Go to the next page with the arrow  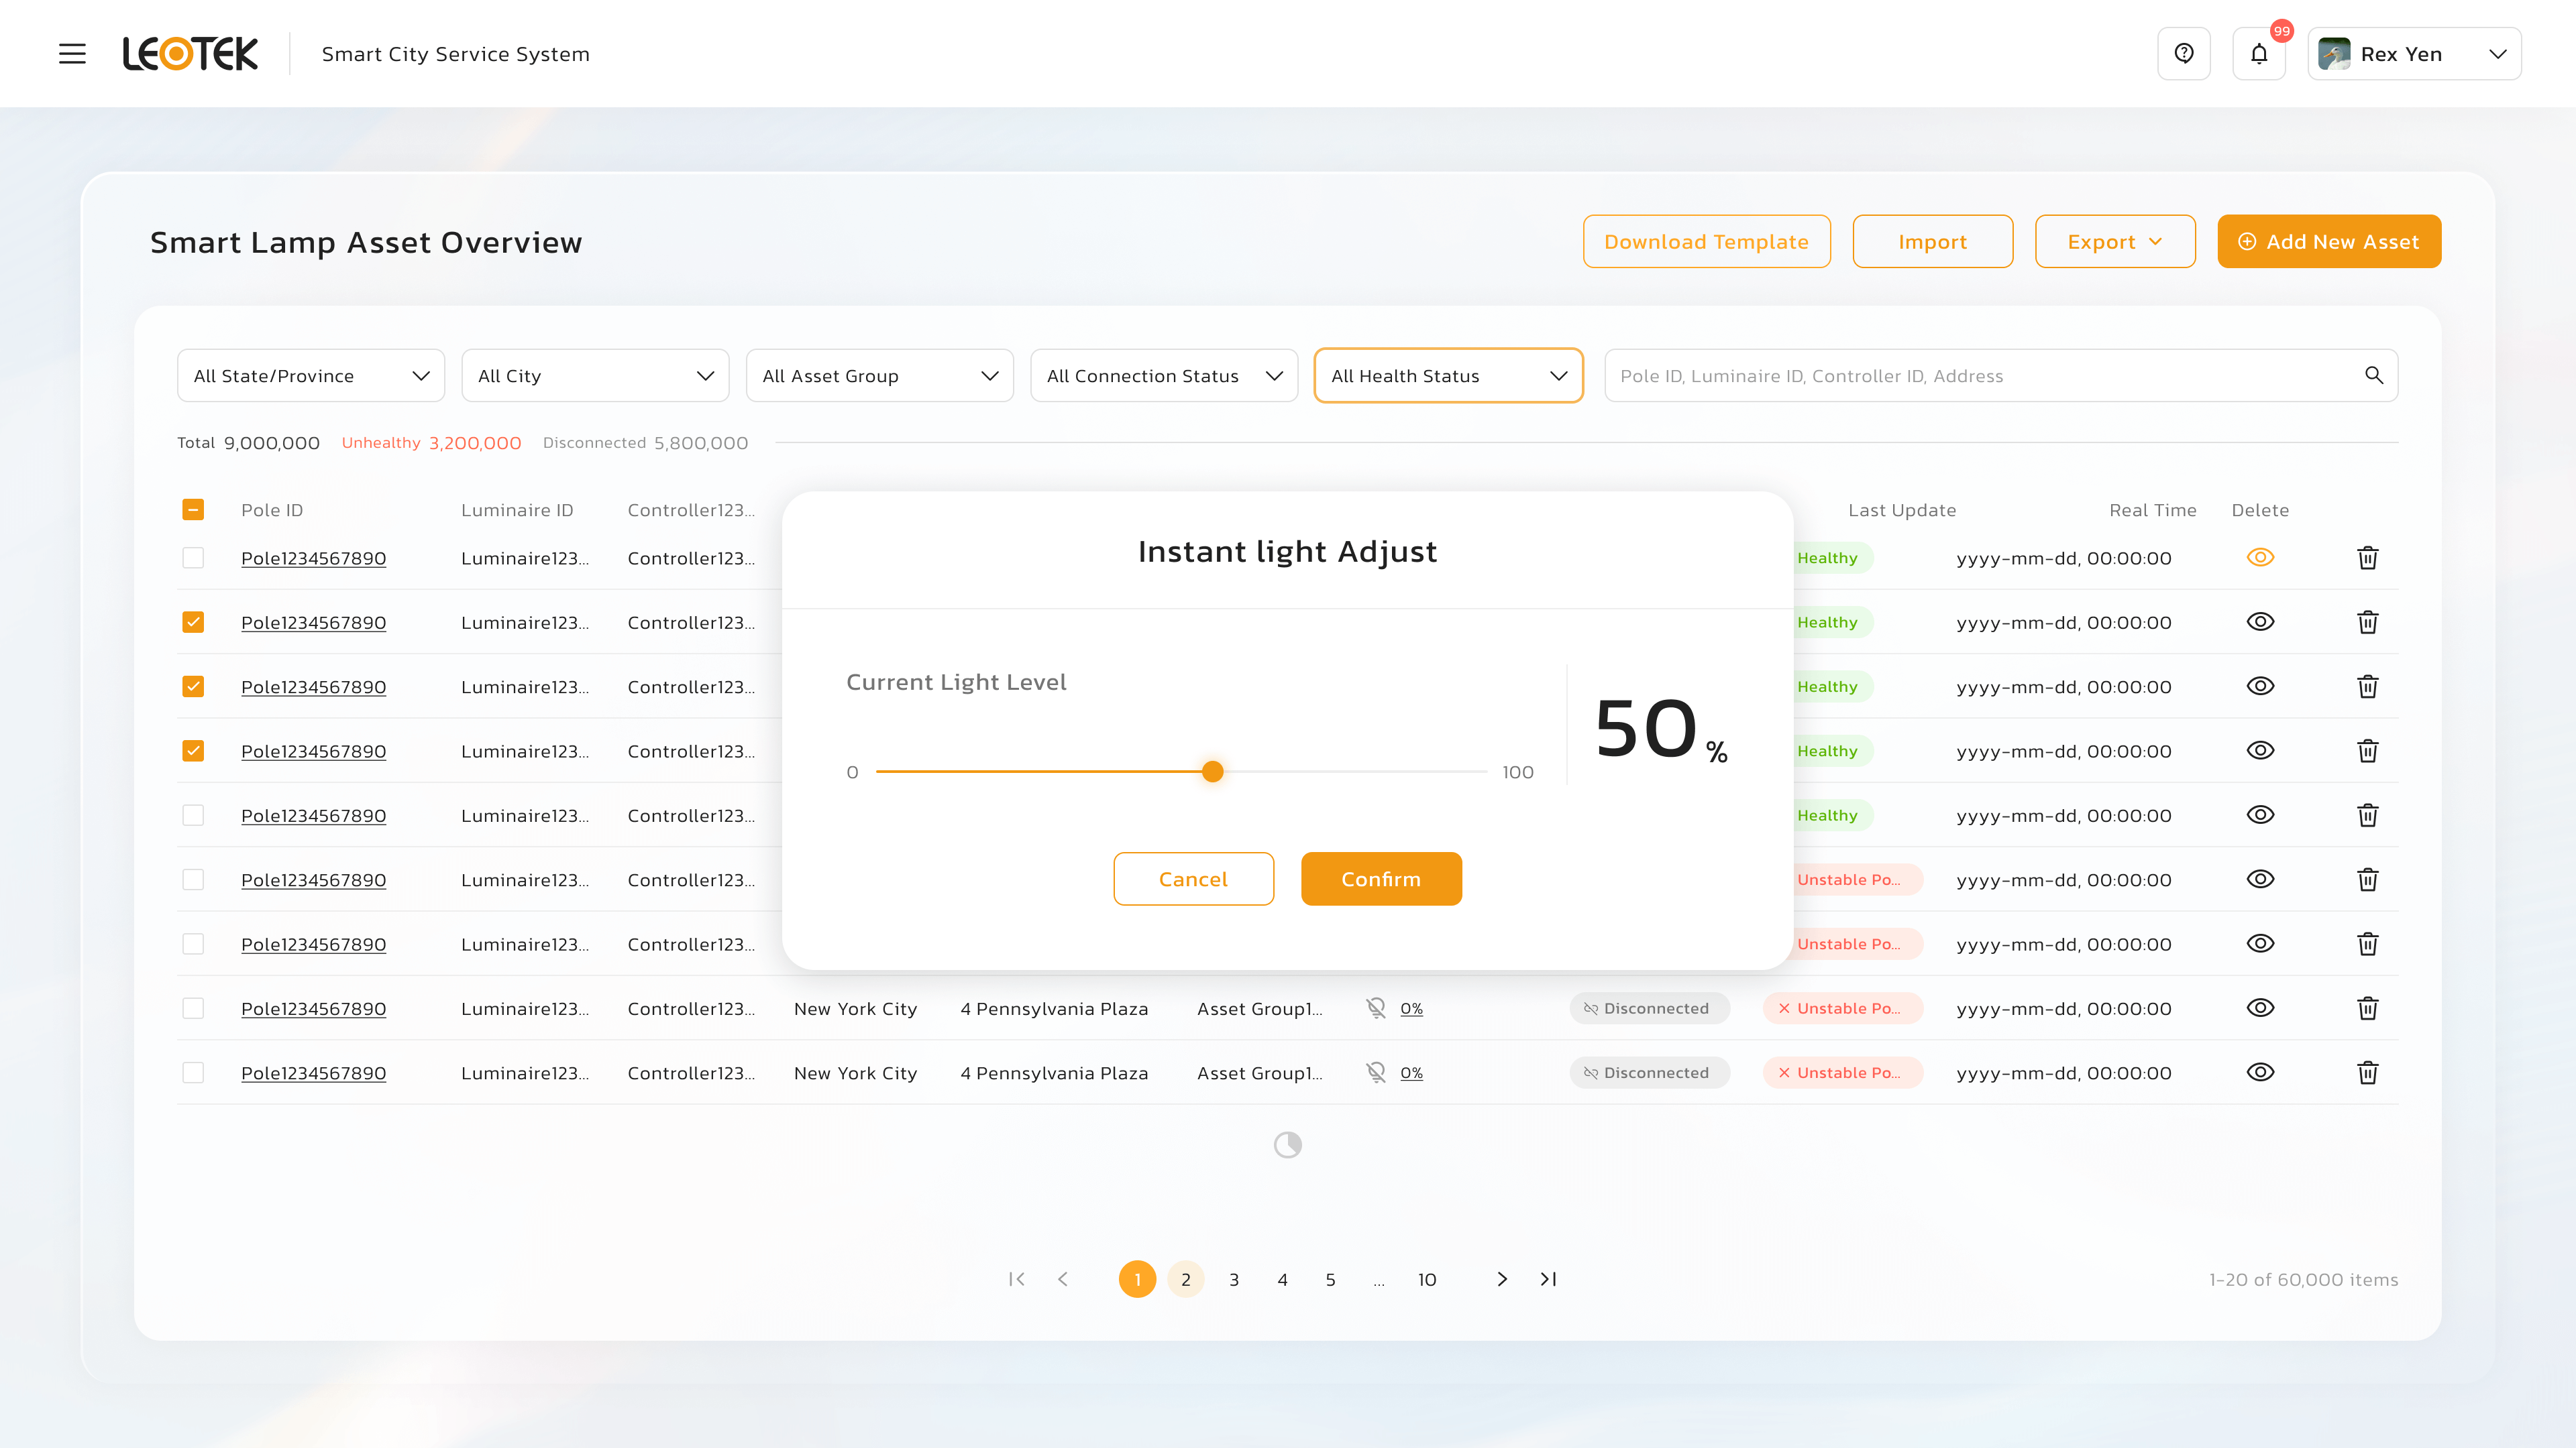click(x=1501, y=1279)
